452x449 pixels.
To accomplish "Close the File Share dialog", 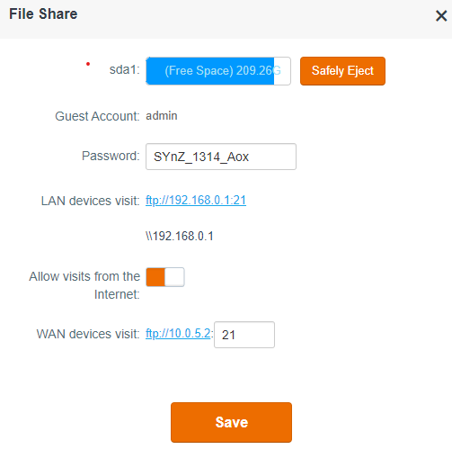I will pos(441,15).
